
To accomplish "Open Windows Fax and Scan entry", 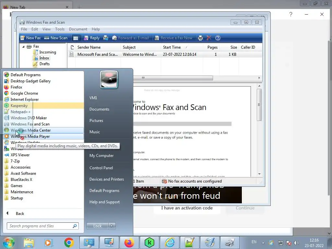I will click(43, 124).
